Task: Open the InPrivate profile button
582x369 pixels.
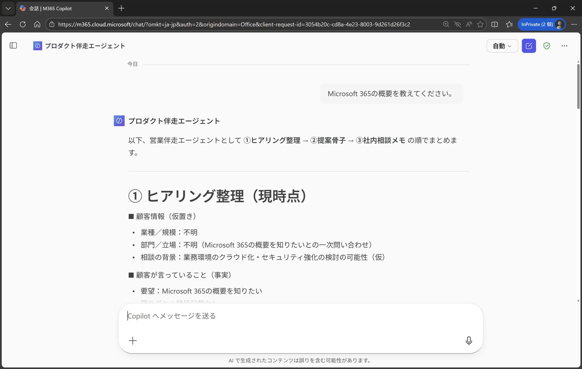Action: click(x=542, y=24)
